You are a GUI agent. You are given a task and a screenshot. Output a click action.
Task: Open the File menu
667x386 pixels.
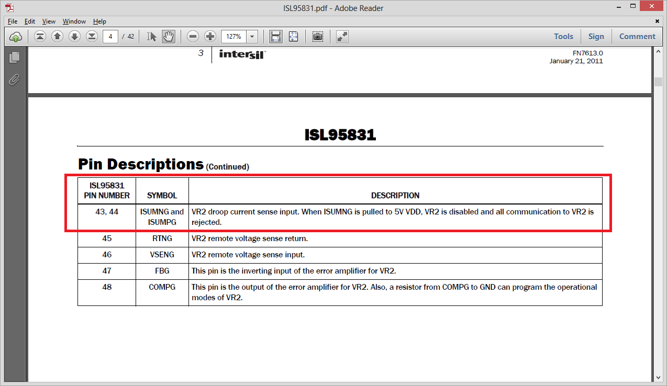pyautogui.click(x=13, y=21)
